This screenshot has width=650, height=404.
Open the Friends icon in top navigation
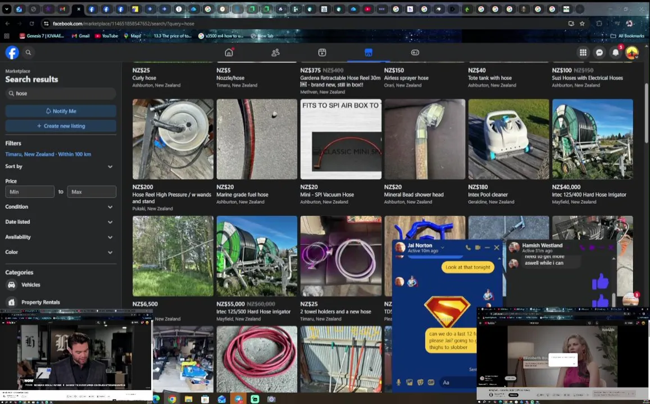coord(276,52)
